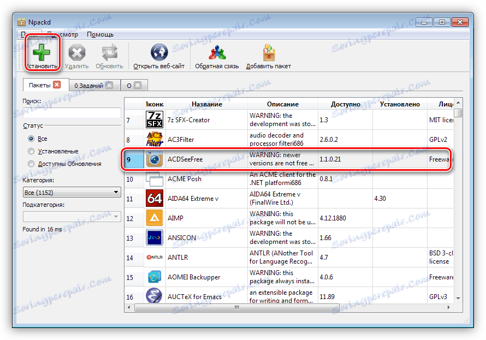Select the ANSICON name cell
This screenshot has width=486, height=340.
pyautogui.click(x=206, y=237)
